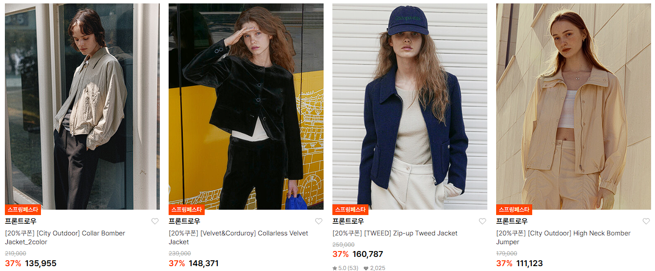
Task: Click heart icon for Collarless Velvet Jacket
Action: click(319, 221)
